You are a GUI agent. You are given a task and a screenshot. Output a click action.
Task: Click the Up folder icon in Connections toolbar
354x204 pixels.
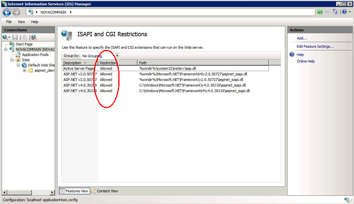click(x=24, y=37)
